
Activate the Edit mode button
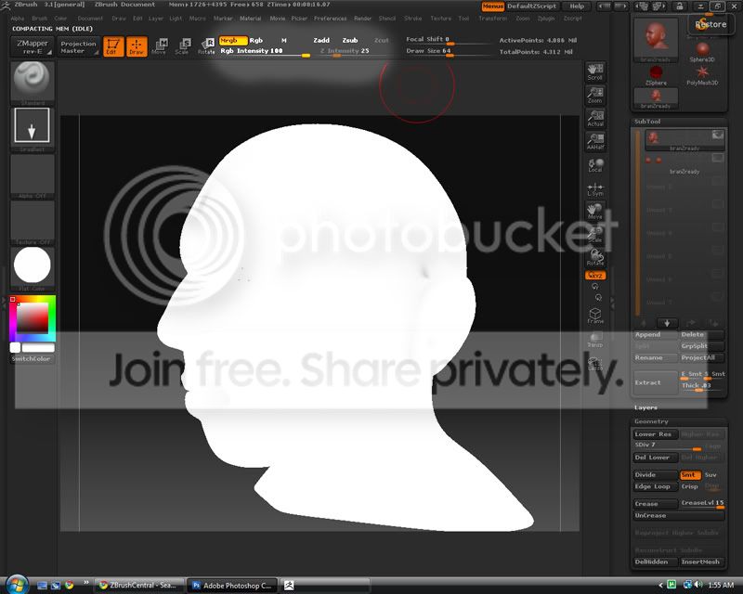(113, 45)
